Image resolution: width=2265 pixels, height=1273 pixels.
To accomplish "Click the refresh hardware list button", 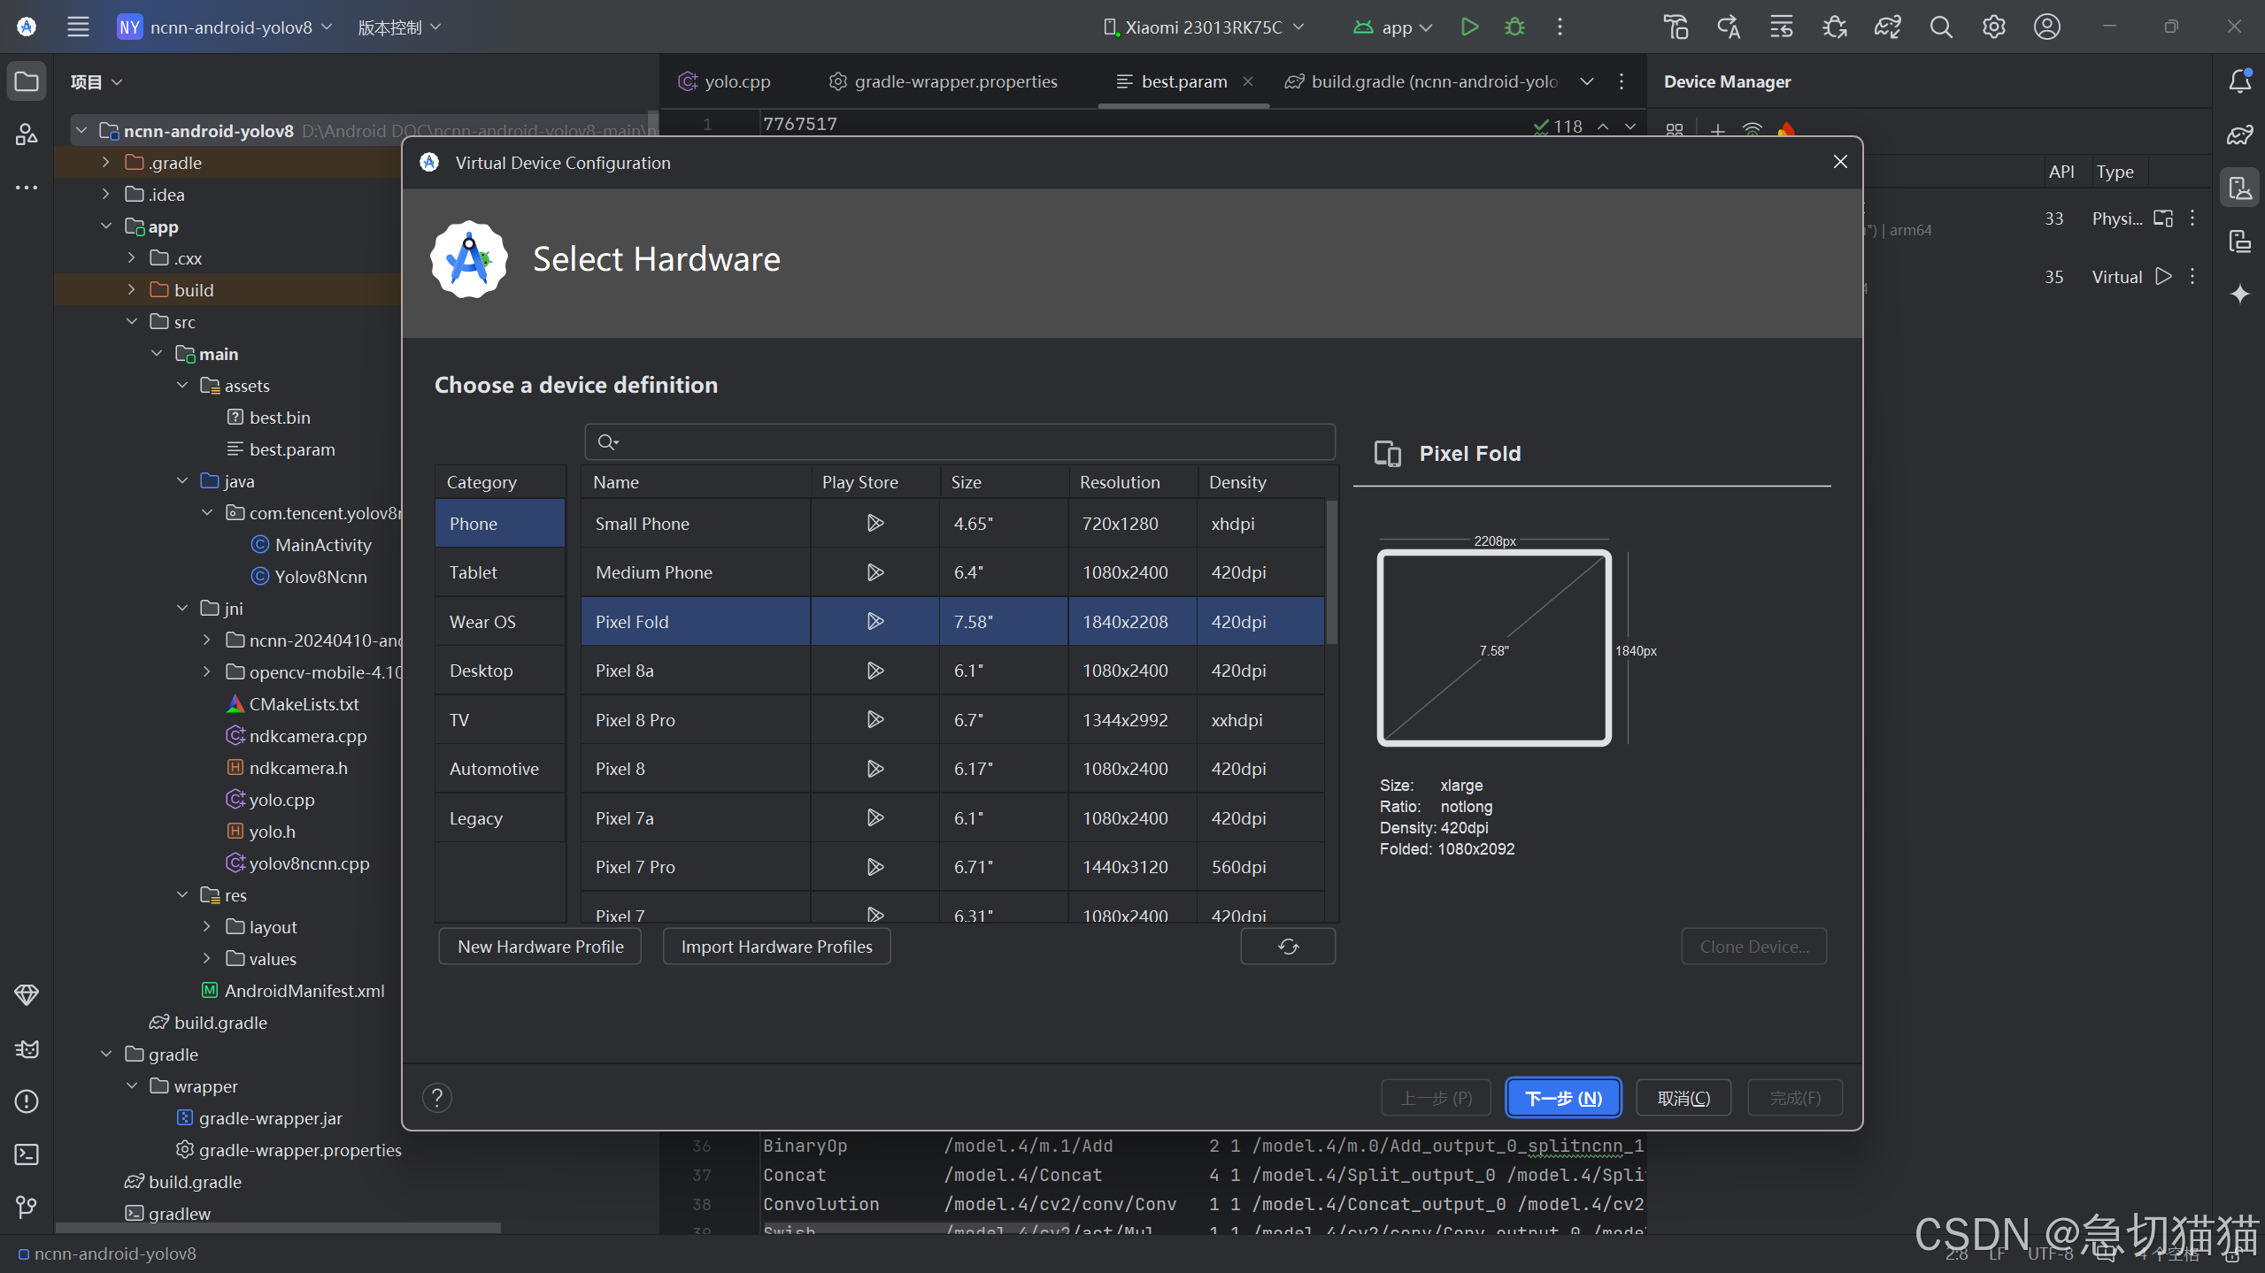I will pyautogui.click(x=1288, y=947).
